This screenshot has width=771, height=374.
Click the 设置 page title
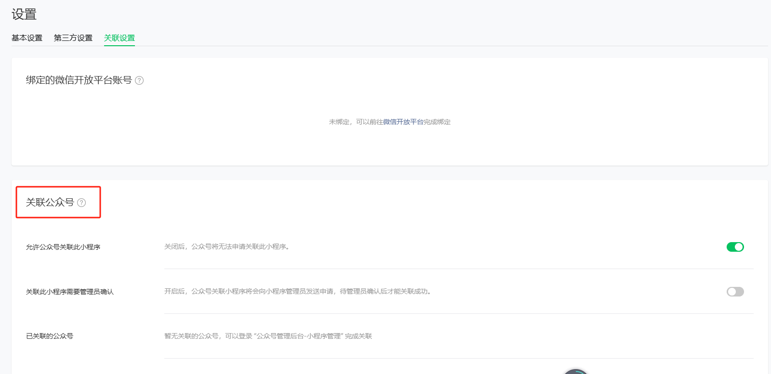pyautogui.click(x=24, y=14)
